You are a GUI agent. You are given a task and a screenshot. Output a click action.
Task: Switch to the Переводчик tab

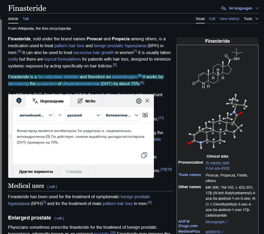[48, 101]
